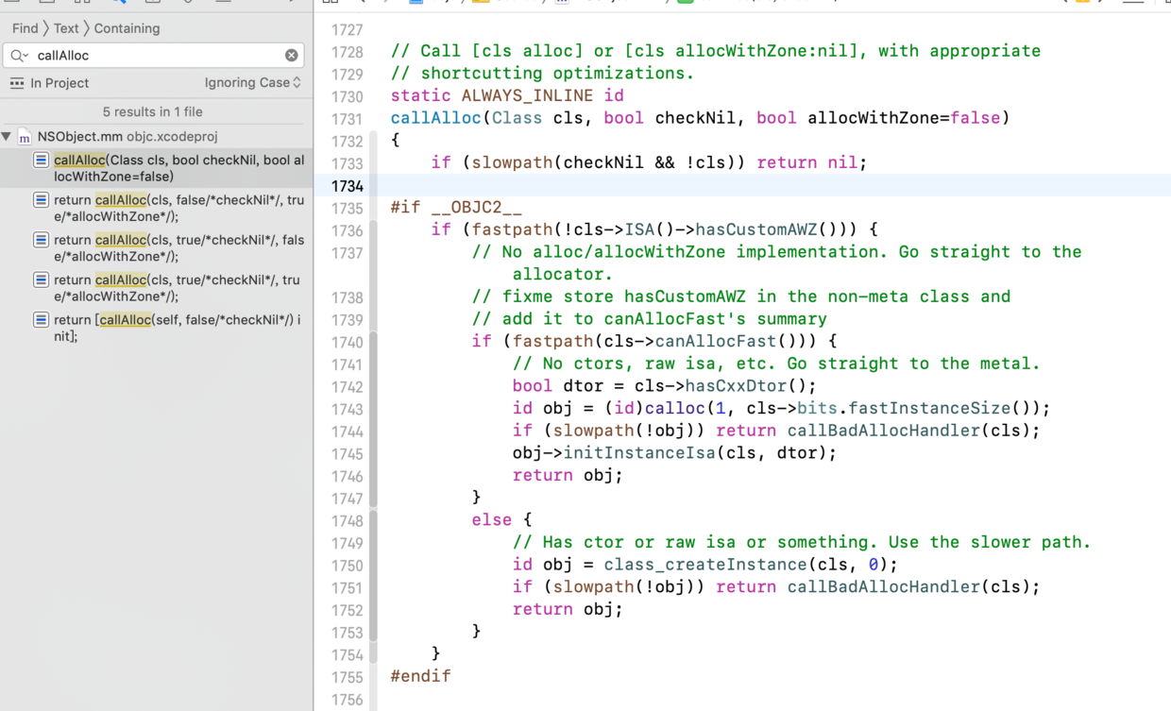
Task: Open search options via magnifier icon
Action: [19, 56]
